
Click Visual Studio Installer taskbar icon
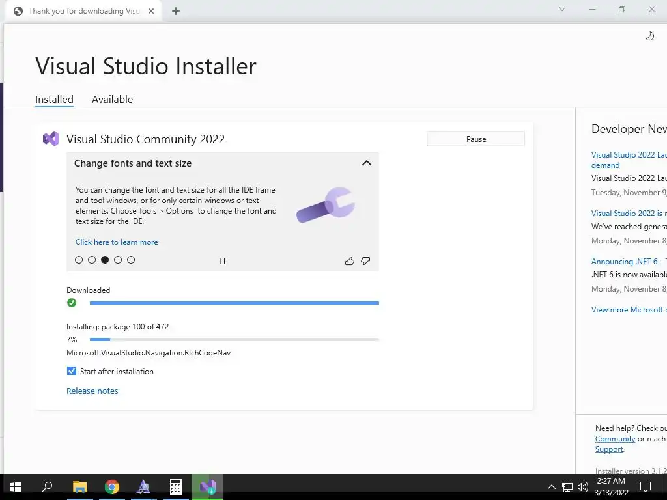208,487
